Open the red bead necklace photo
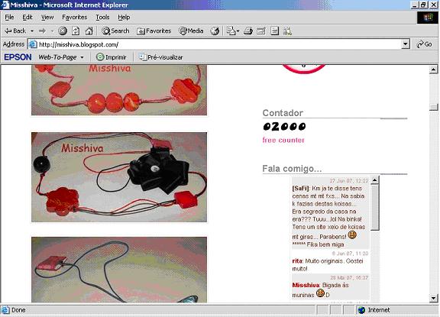Image resolution: width=440 pixels, height=317 pixels. (119, 90)
